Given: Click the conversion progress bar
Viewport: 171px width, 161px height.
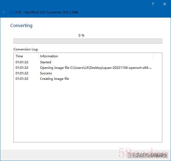Looking at the screenshot, I should pyautogui.click(x=88, y=41).
